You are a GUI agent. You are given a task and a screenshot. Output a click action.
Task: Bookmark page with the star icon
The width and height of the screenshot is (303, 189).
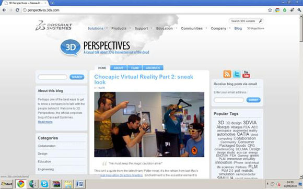pyautogui.click(x=270, y=10)
